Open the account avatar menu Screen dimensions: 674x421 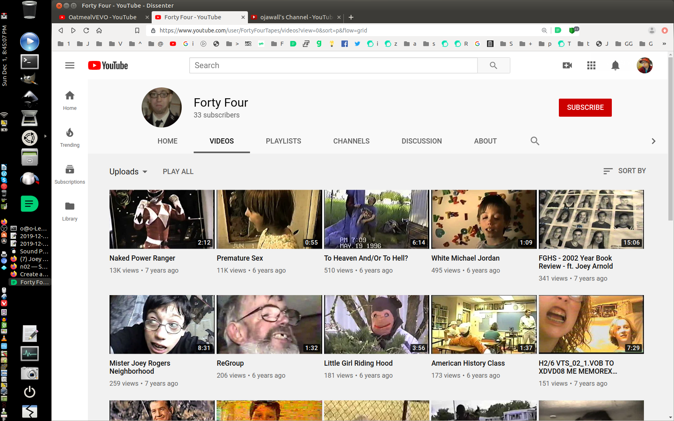tap(645, 65)
